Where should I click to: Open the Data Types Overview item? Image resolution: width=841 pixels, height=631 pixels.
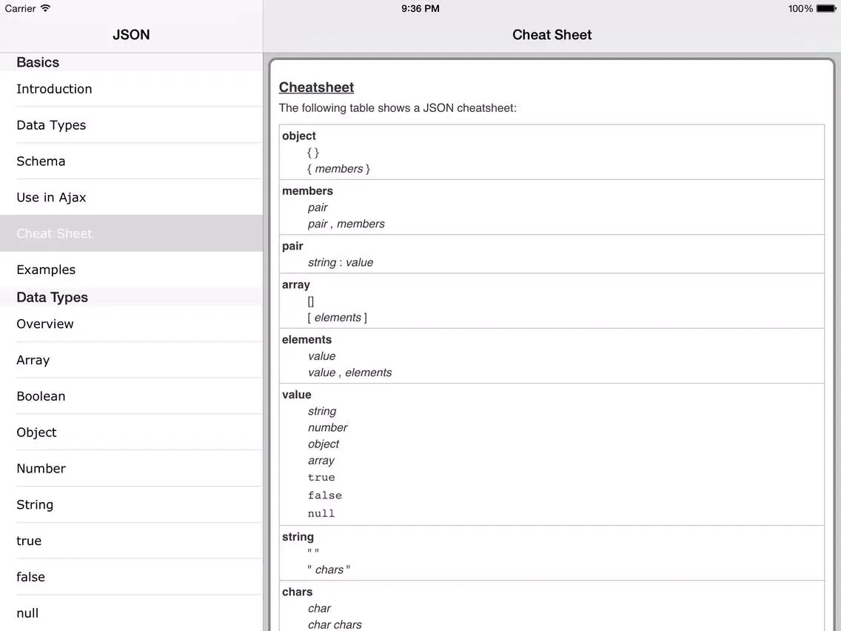coord(132,324)
